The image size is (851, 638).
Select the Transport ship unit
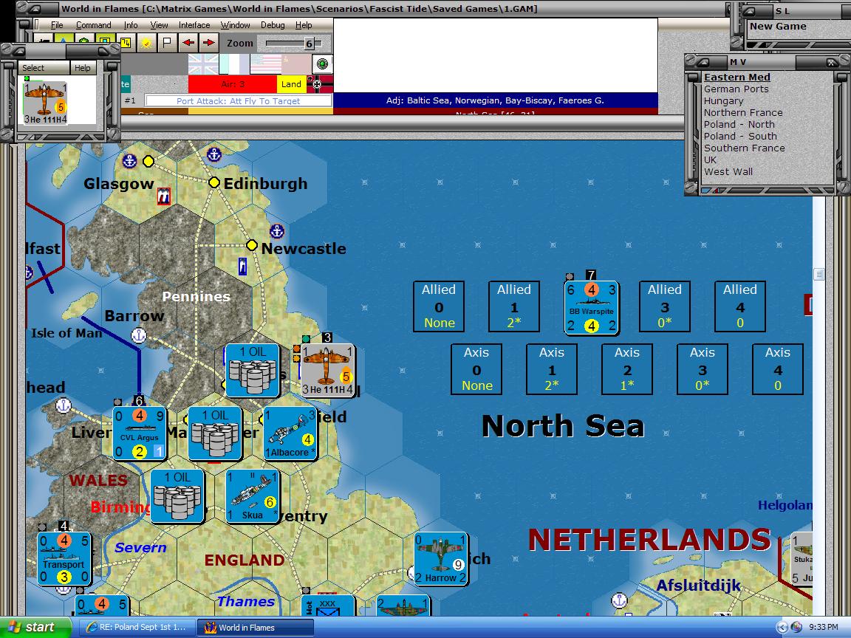tap(64, 559)
